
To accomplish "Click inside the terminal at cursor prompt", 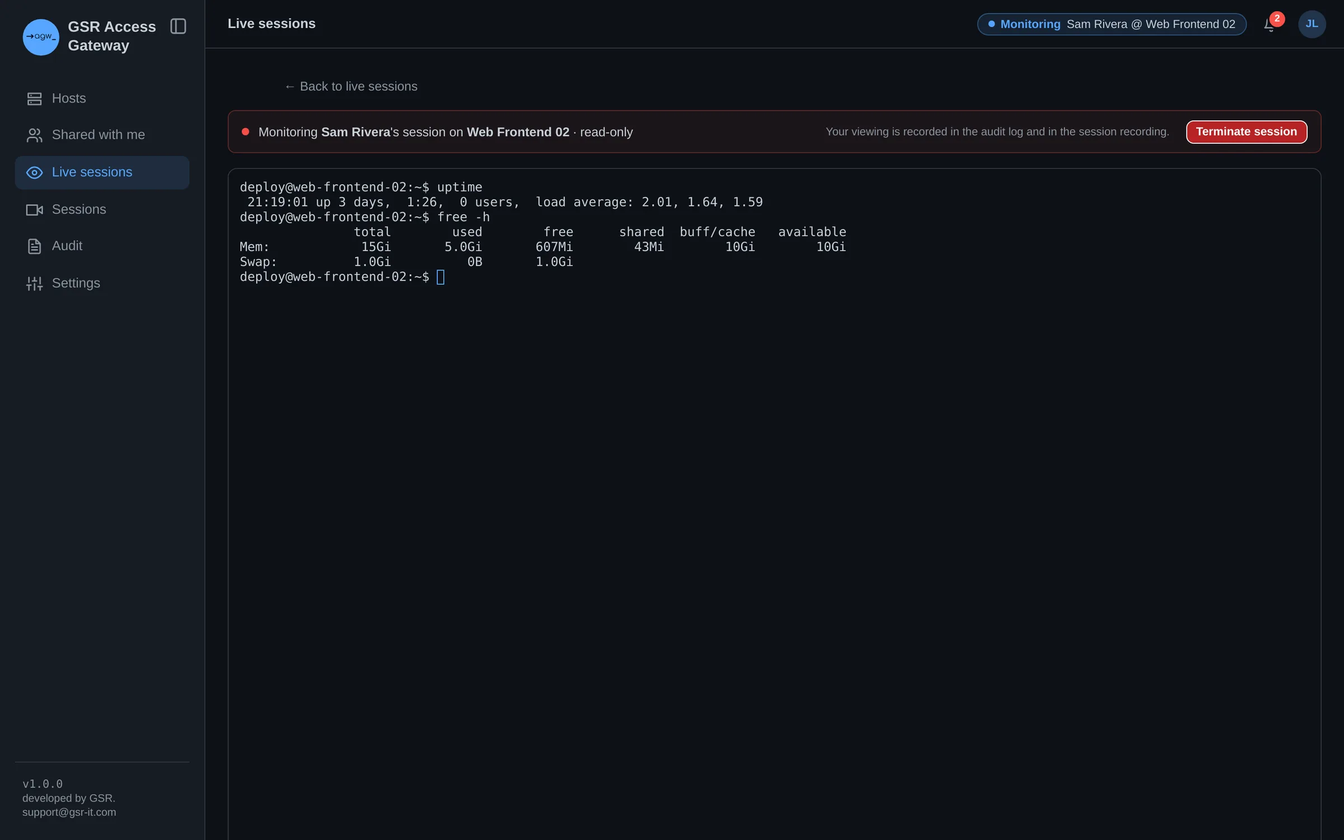I will [x=441, y=277].
